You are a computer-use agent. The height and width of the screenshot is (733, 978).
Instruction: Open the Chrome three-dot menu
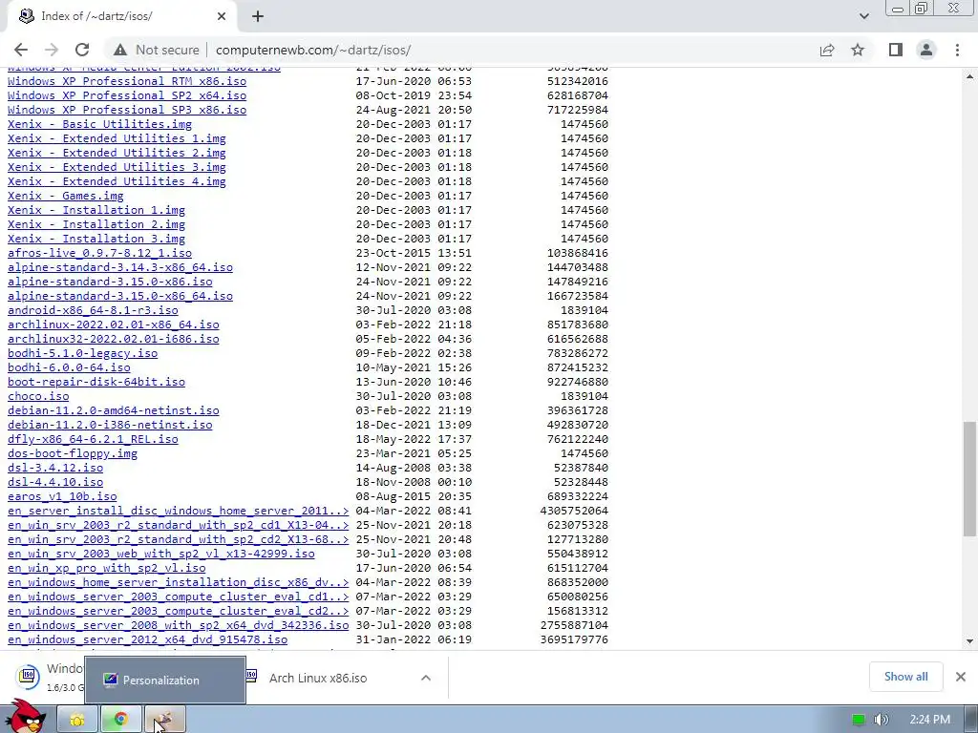(x=957, y=50)
